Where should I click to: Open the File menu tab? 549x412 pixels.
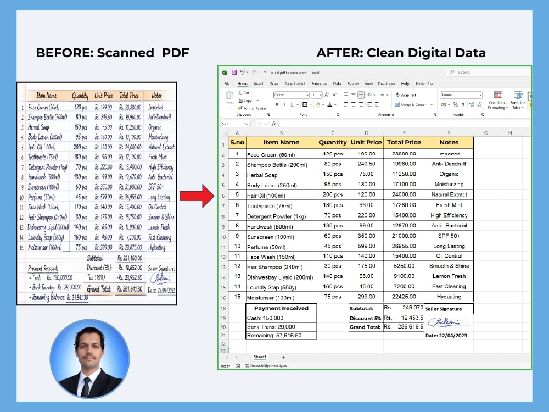[227, 83]
